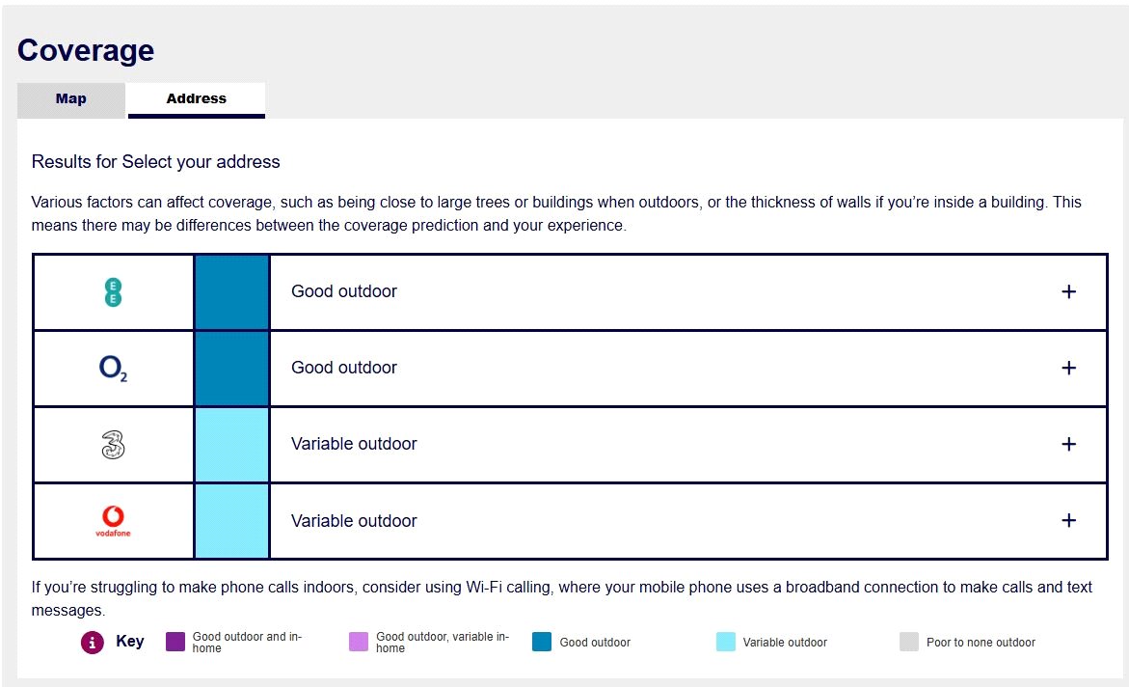
Task: Click the EE network logo
Action: pos(113,292)
